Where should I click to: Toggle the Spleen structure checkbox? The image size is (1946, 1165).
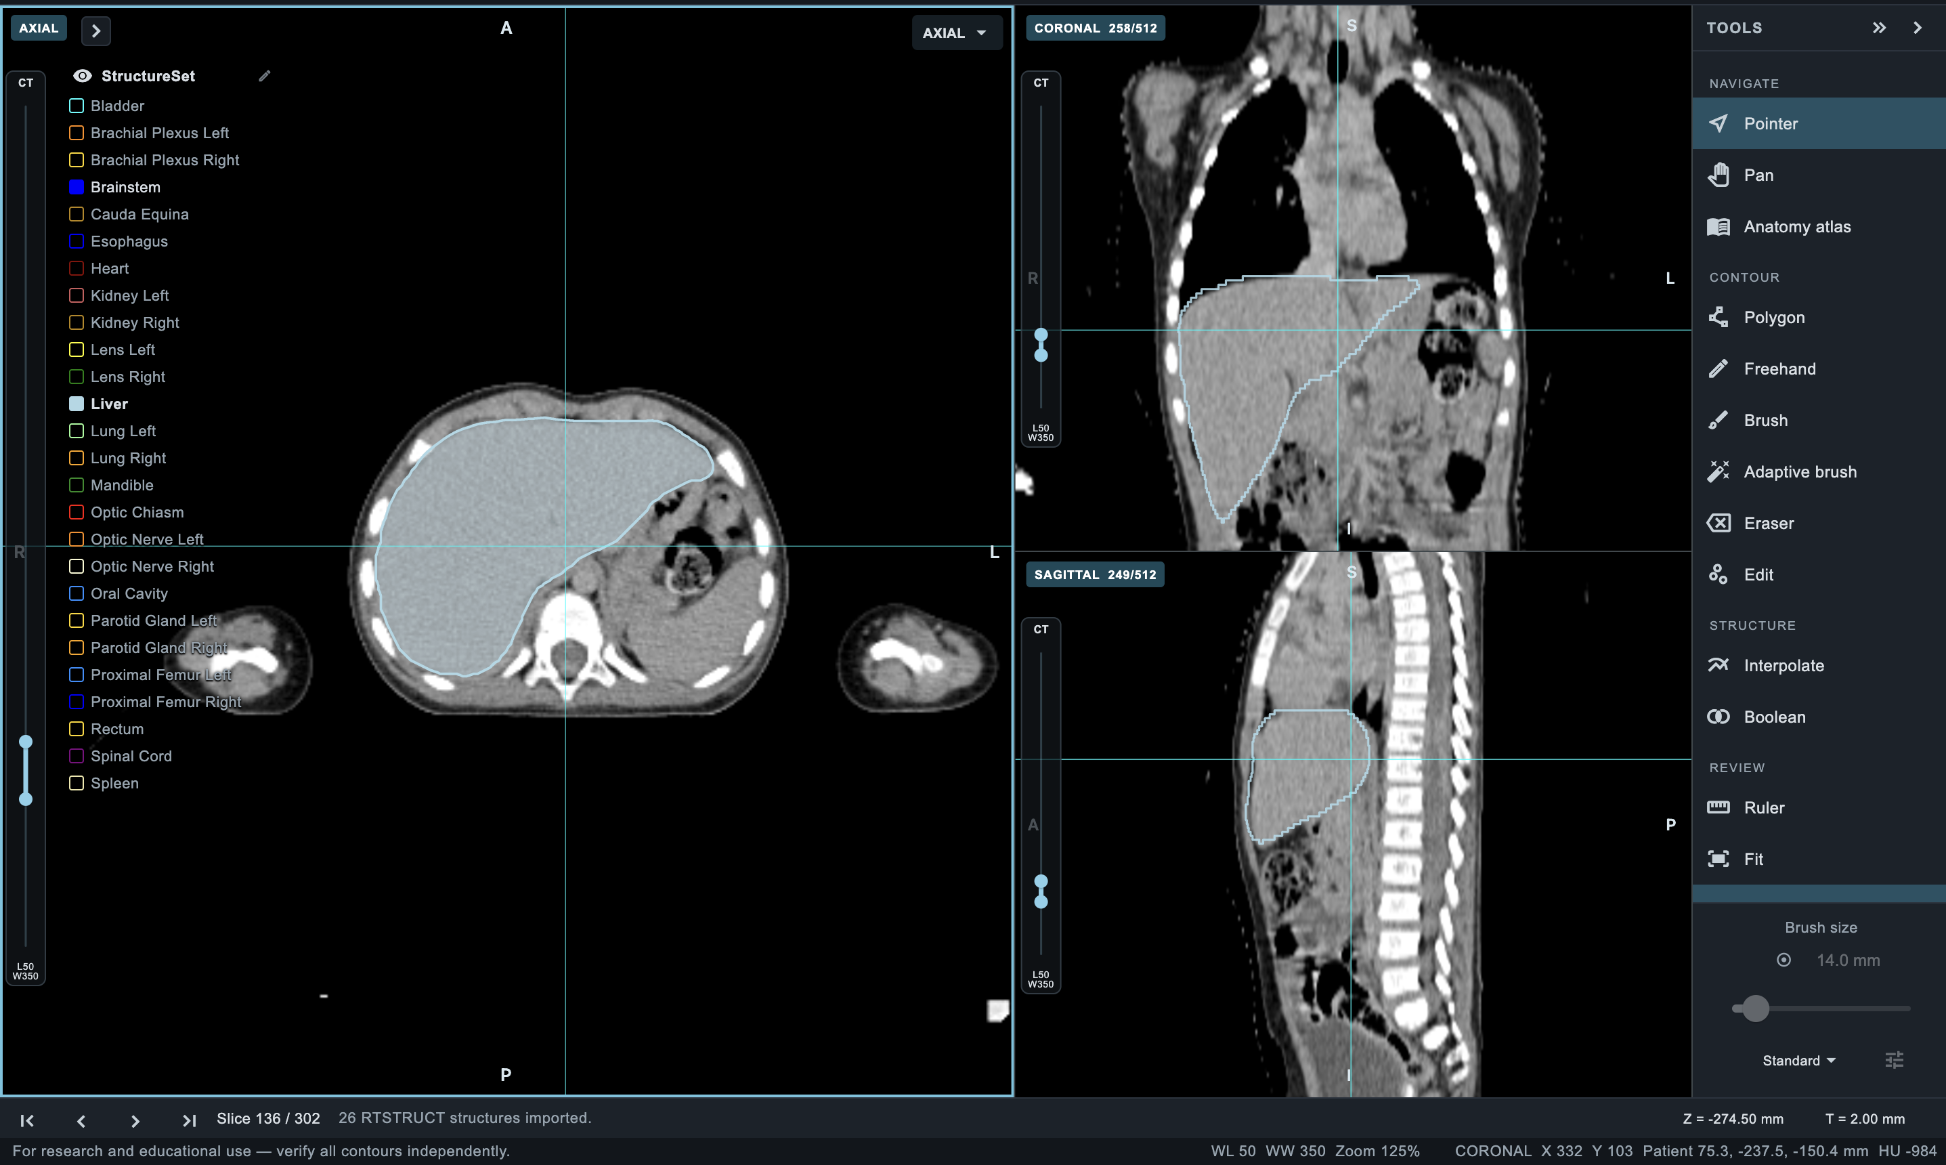76,784
